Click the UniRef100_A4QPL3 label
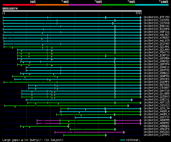 [x=157, y=114]
